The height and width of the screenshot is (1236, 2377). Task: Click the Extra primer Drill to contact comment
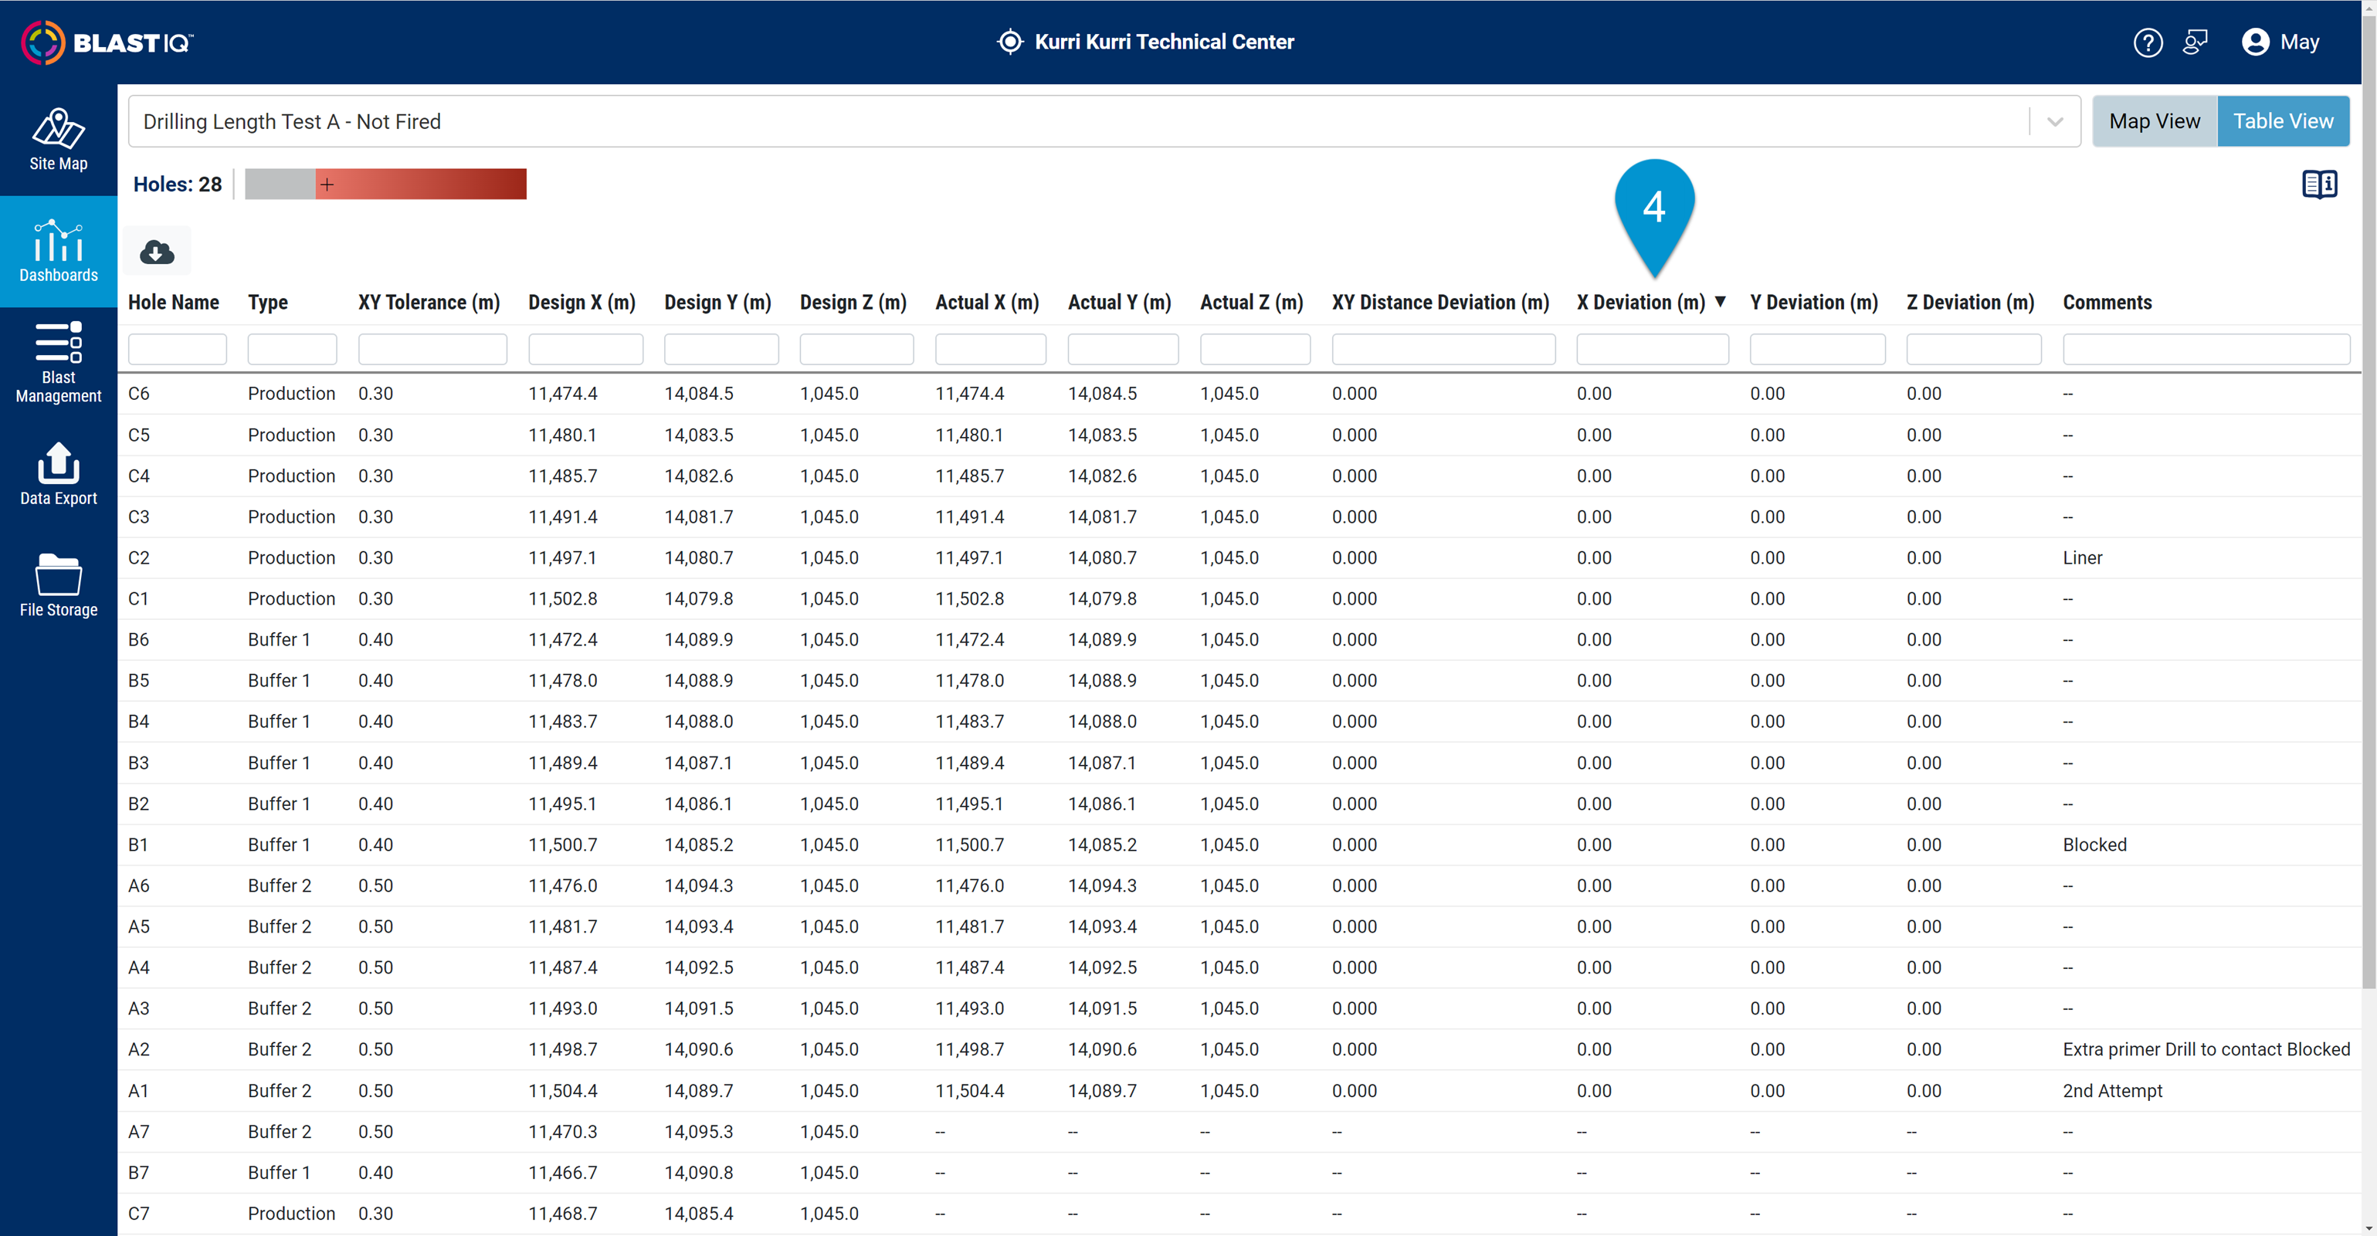click(x=2206, y=1050)
